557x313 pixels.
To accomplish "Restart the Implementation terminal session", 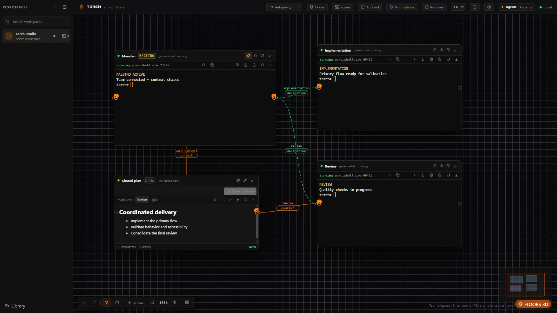I will (448, 59).
